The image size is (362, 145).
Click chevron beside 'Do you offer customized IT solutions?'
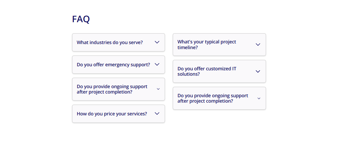[258, 71]
